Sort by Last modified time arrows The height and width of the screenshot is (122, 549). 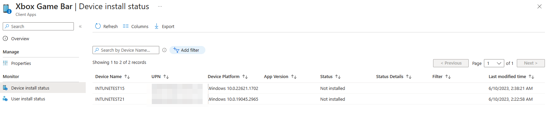point(531,77)
